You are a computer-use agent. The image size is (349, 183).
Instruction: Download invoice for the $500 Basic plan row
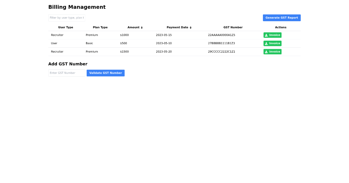click(x=272, y=43)
